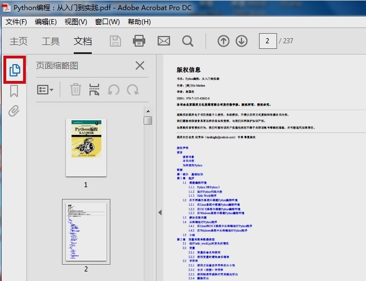Open the Attachments paperclip panel
The height and width of the screenshot is (281, 366).
click(x=14, y=111)
